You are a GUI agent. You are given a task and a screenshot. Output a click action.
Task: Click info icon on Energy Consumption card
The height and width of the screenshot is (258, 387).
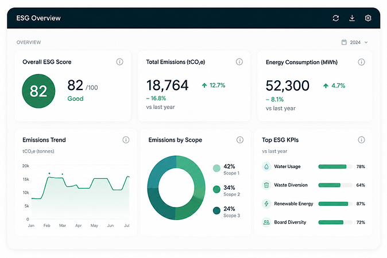pyautogui.click(x=361, y=62)
